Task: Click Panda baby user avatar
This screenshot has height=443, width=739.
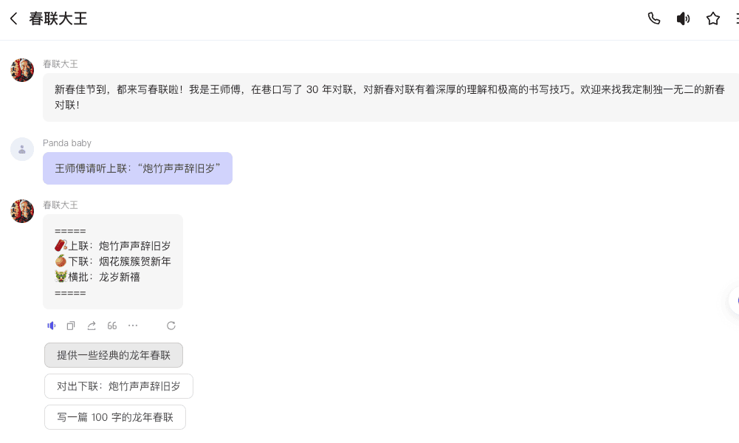Action: [22, 149]
